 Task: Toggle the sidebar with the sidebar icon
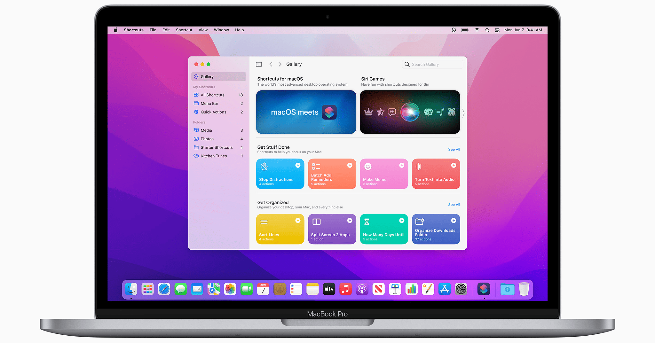click(259, 64)
